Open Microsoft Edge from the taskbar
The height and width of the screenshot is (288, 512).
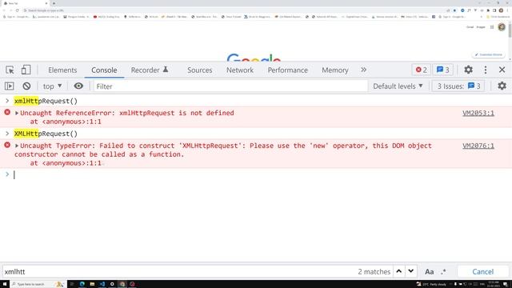click(82, 284)
